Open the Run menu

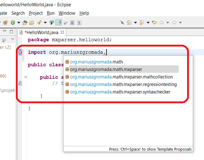tap(50, 13)
